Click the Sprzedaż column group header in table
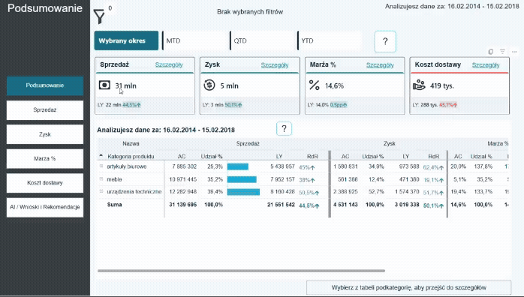The width and height of the screenshot is (524, 297). 248,143
